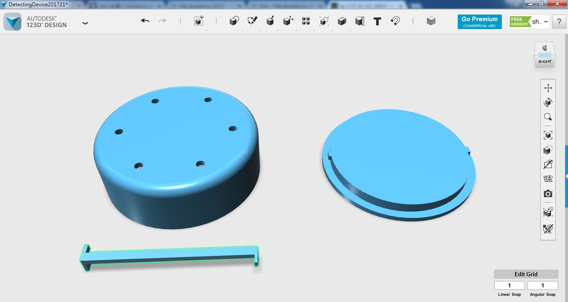Open the Sketch tool menu
This screenshot has height=302, width=568.
click(253, 21)
